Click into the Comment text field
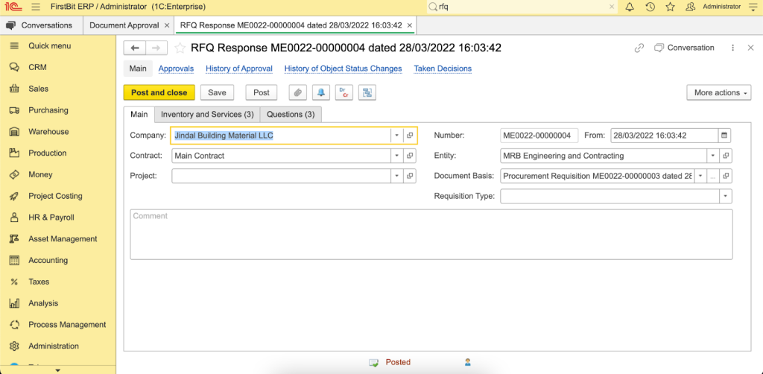763x374 pixels. pyautogui.click(x=431, y=234)
